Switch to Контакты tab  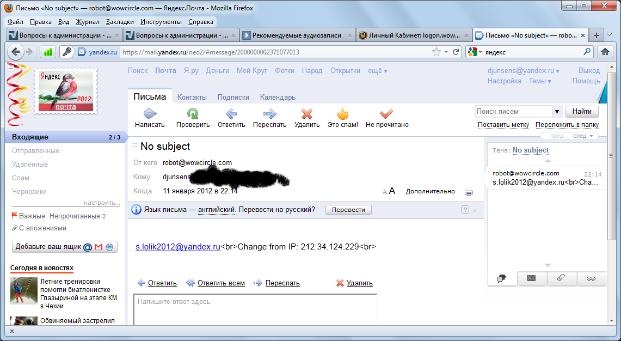[192, 97]
